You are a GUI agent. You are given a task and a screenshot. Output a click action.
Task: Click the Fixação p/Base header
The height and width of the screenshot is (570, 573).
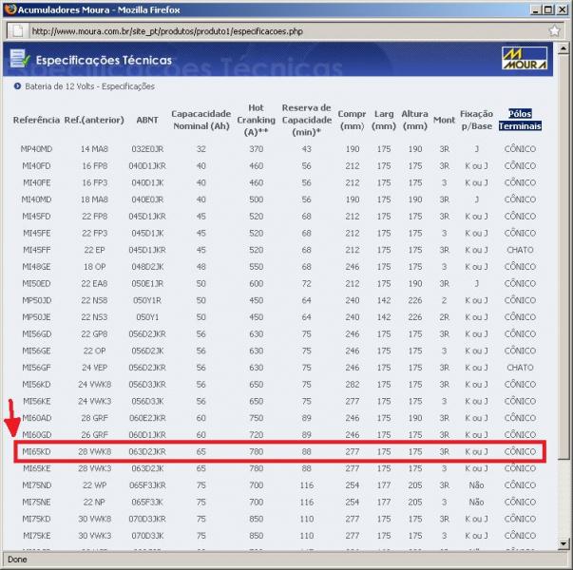(476, 120)
